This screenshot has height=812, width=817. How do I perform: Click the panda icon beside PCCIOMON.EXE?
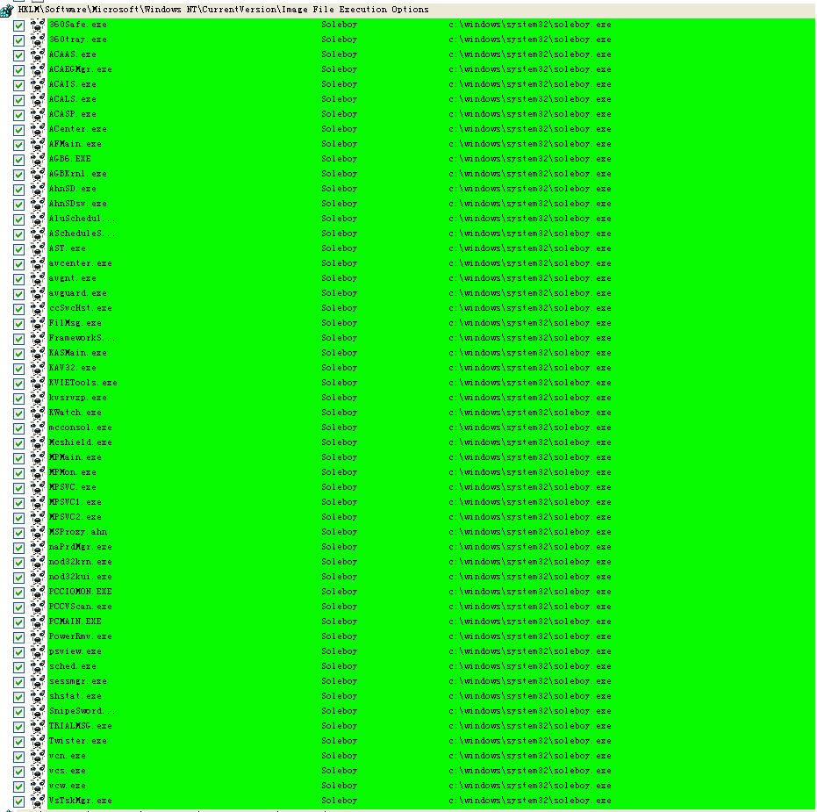tap(38, 592)
